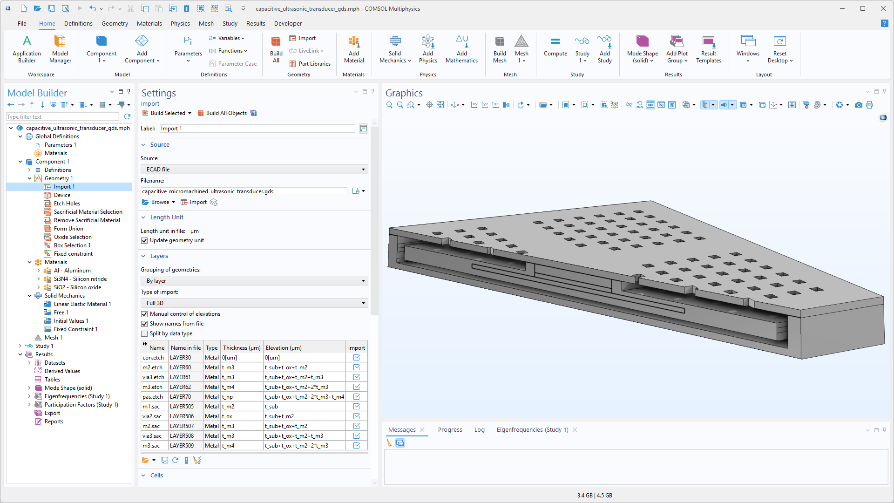894x503 pixels.
Task: Toggle Import checkbox for m1.sac layer
Action: click(x=357, y=407)
